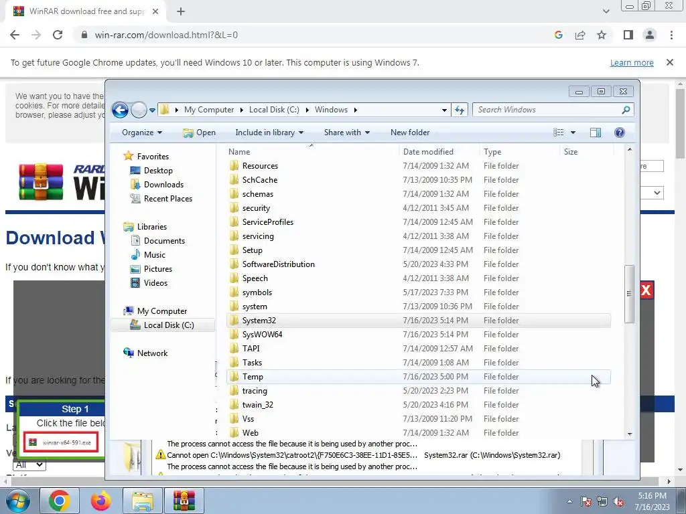The width and height of the screenshot is (686, 514).
Task: Select the SysWOW64 folder icon
Action: click(x=234, y=335)
